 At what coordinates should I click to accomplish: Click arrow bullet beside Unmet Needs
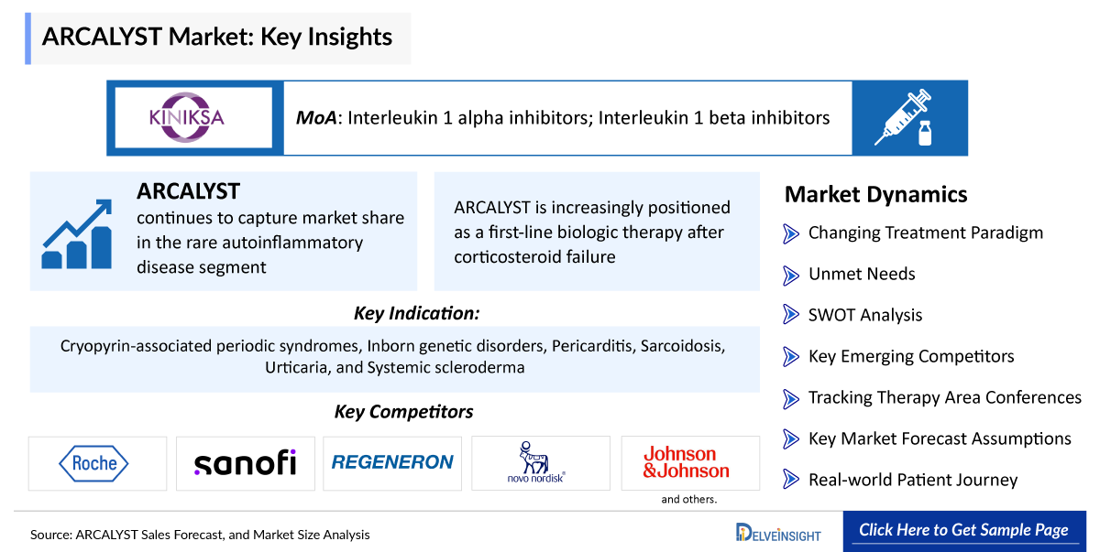click(791, 275)
